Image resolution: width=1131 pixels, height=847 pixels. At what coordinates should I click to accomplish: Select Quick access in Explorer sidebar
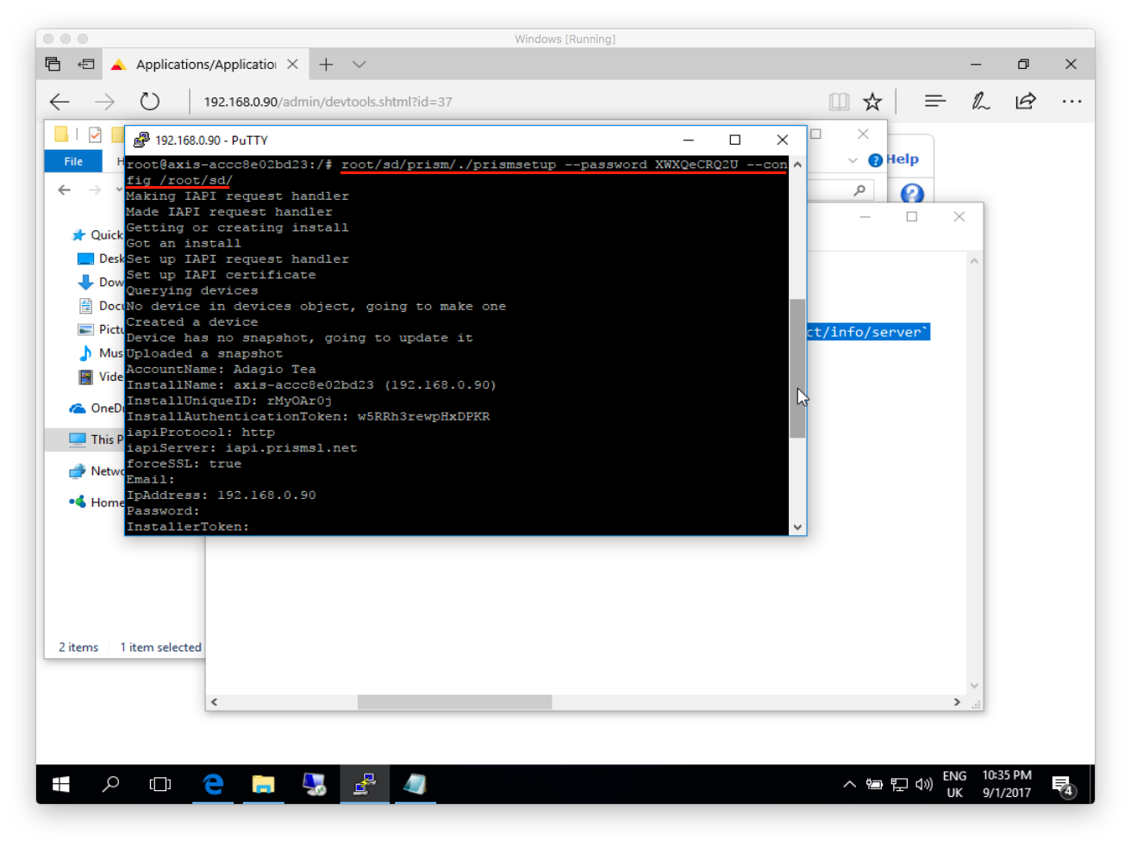tap(97, 235)
